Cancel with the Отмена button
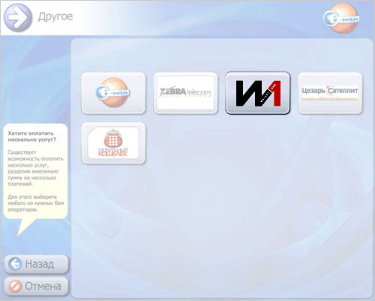375x301 pixels. pyautogui.click(x=36, y=286)
